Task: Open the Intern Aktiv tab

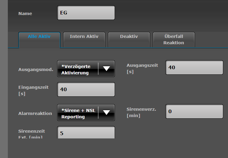Action: click(84, 37)
